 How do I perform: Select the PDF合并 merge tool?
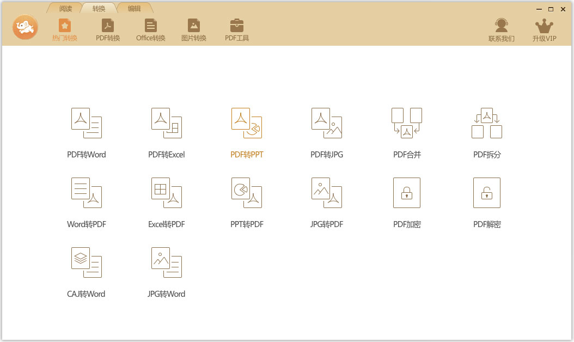[407, 123]
